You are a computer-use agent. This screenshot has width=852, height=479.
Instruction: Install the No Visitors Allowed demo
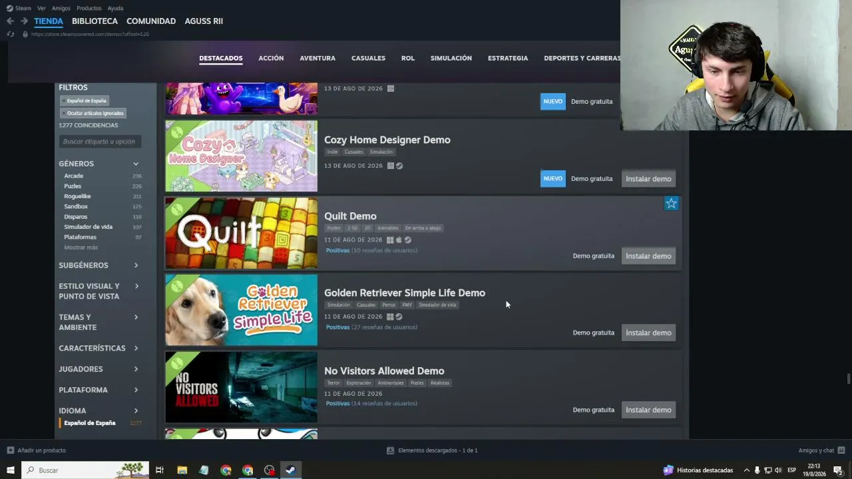click(x=648, y=410)
